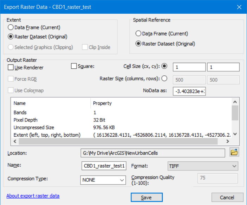Open the Compression Type dropdown showing NONE

click(103, 180)
